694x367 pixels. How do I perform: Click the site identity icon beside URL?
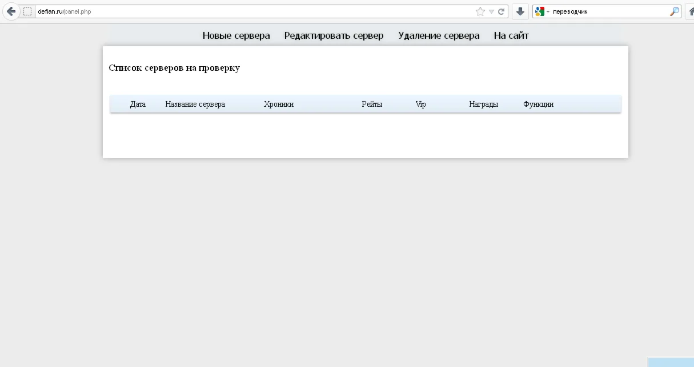point(27,11)
